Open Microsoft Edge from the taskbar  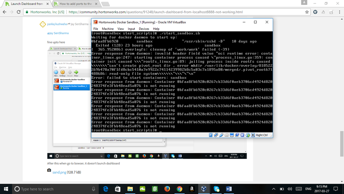(x=105, y=189)
